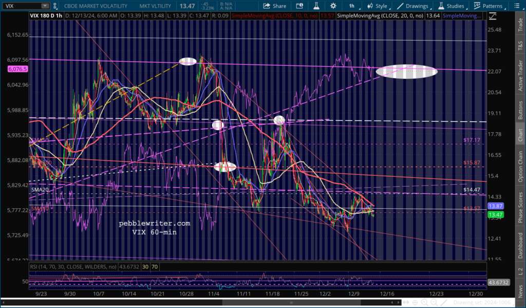Open the calendar events icon
This screenshot has width=526, height=308.
(x=299, y=6)
